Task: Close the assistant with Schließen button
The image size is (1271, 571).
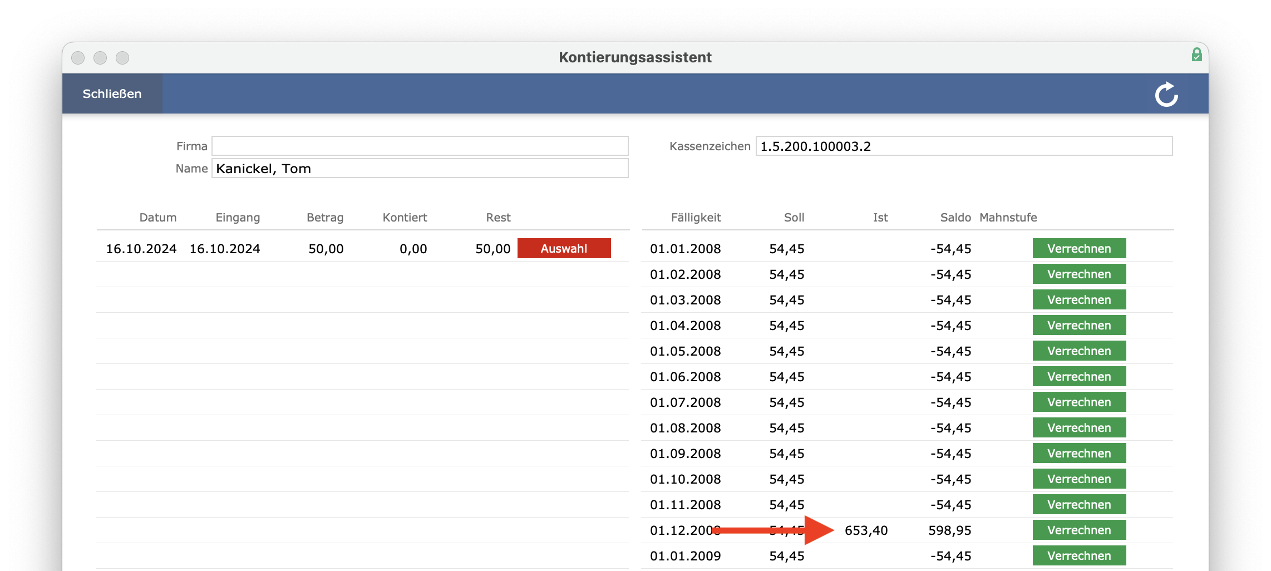Action: pos(112,93)
